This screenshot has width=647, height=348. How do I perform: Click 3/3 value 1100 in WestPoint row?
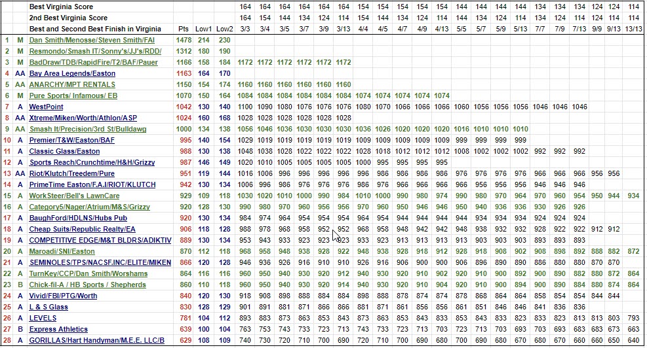(245, 107)
